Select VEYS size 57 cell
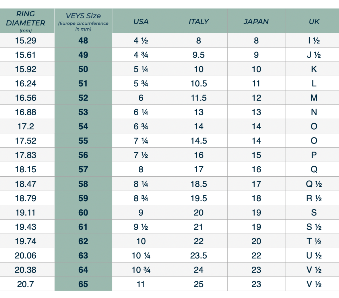This screenshot has width=339, height=298. pyautogui.click(x=83, y=169)
